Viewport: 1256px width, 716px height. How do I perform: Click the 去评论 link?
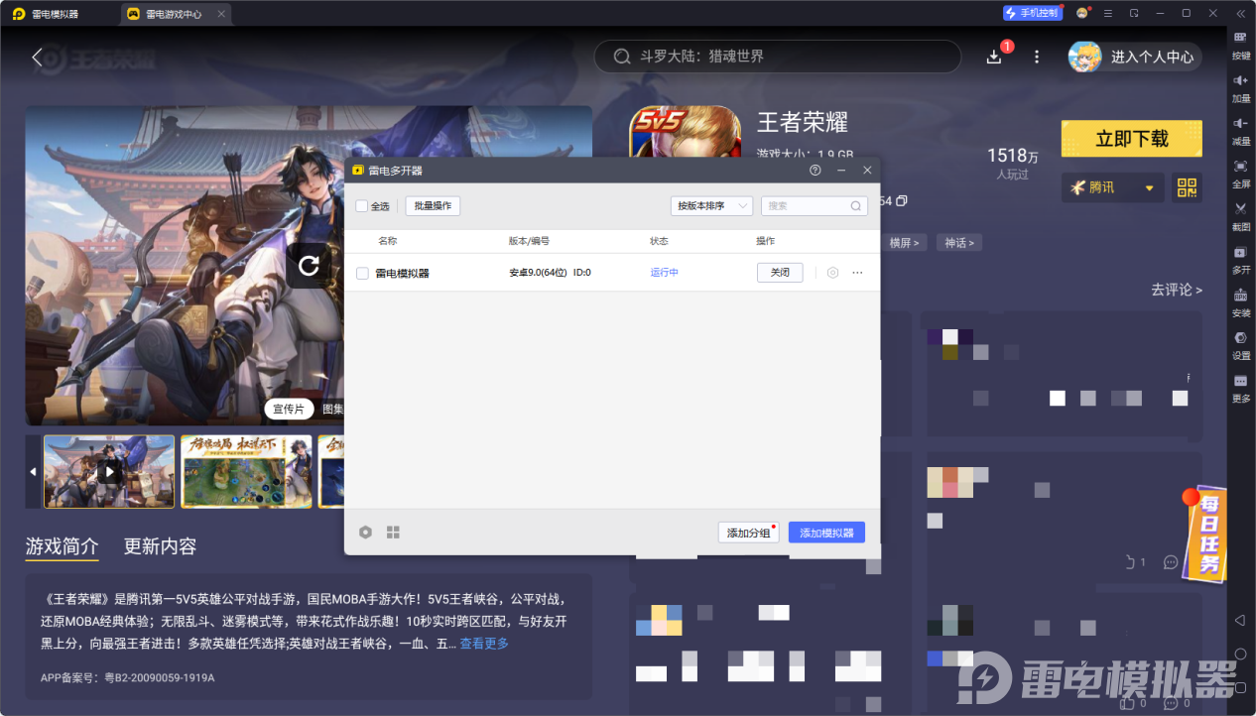1177,290
